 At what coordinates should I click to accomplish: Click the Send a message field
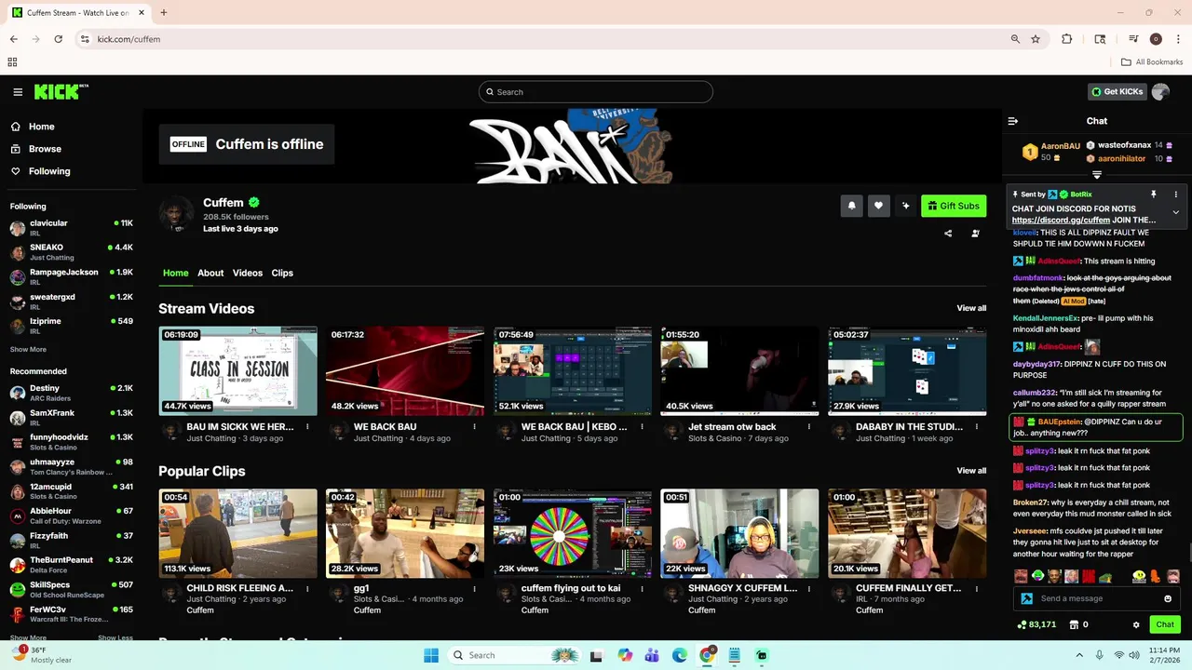[x=1098, y=598]
